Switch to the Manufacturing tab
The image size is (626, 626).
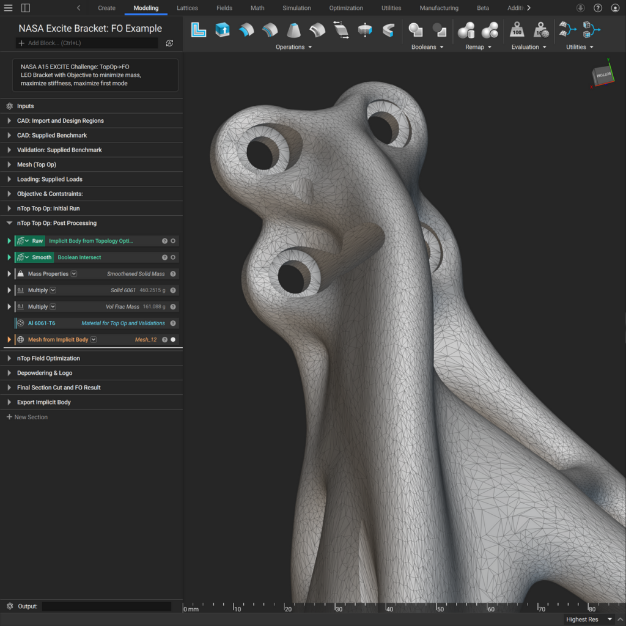click(439, 8)
